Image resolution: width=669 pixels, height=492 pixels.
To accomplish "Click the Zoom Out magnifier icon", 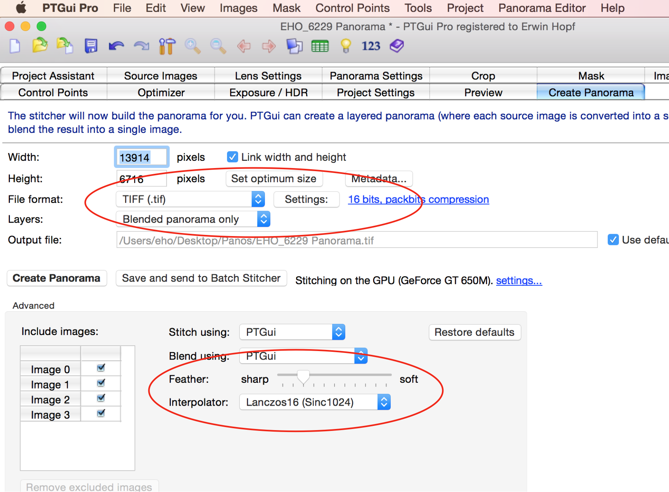I will [218, 46].
